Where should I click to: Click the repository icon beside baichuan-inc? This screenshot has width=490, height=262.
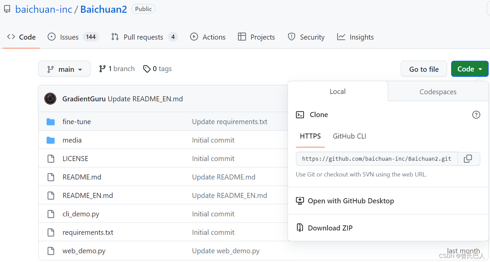coord(7,9)
